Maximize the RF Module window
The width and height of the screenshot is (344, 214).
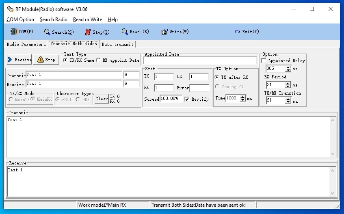pos(312,9)
